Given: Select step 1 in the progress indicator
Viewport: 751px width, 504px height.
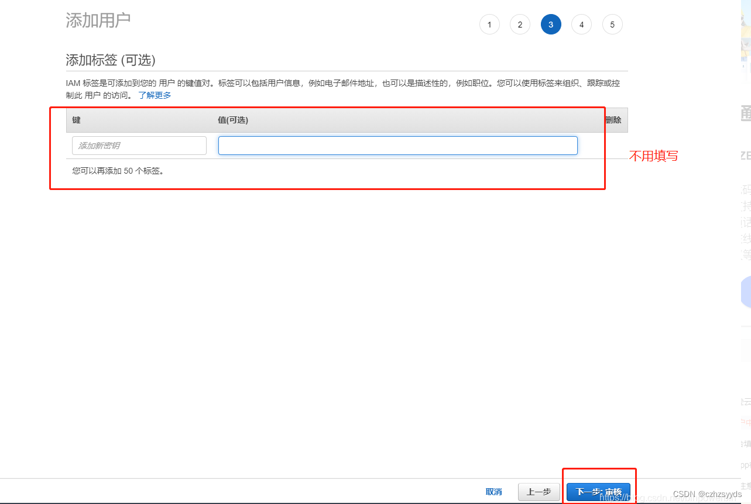Looking at the screenshot, I should 489,24.
